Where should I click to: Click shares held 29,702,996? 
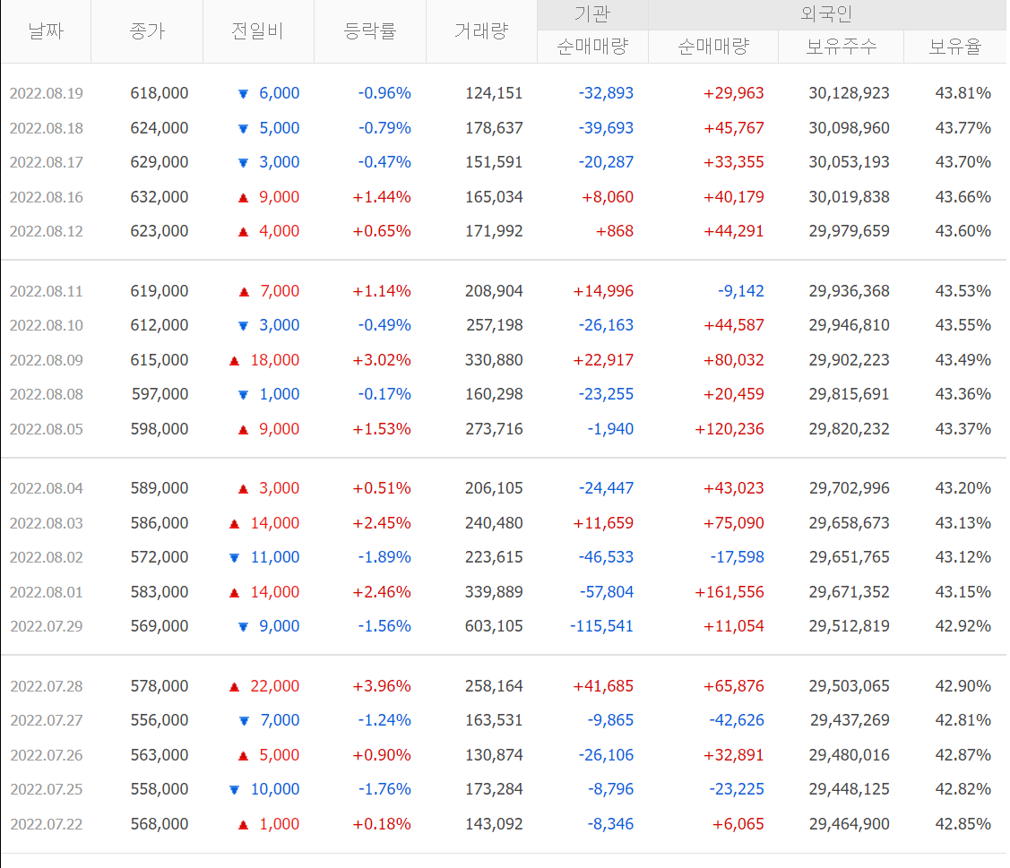[x=849, y=488]
